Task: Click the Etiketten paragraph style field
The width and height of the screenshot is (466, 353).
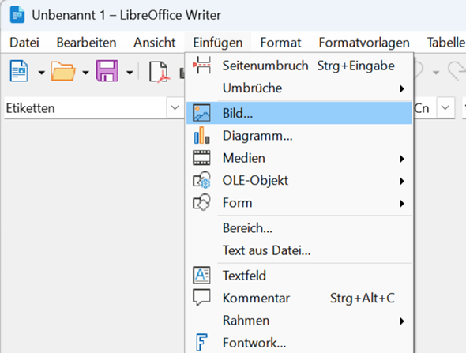Action: pyautogui.click(x=86, y=108)
